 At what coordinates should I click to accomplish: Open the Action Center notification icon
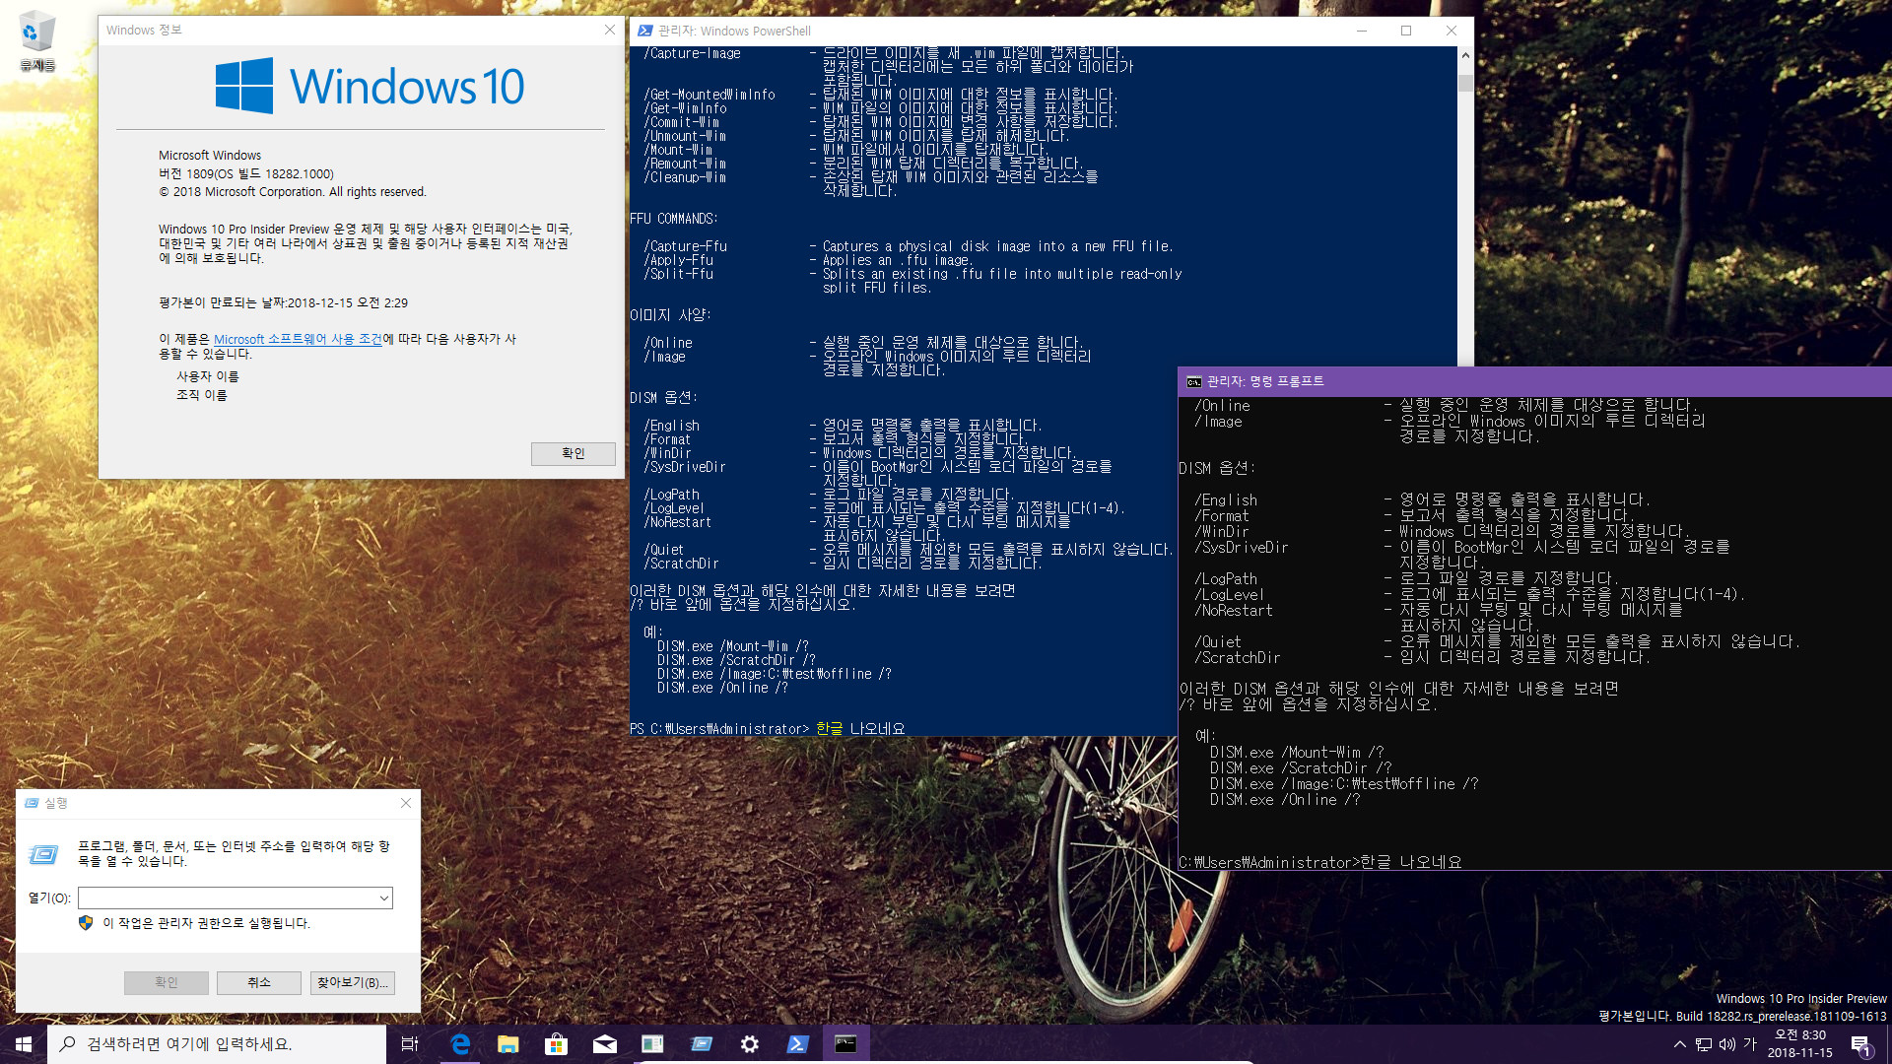tap(1860, 1044)
